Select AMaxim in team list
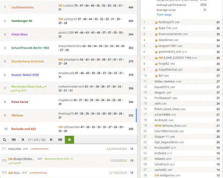 click(160, 159)
